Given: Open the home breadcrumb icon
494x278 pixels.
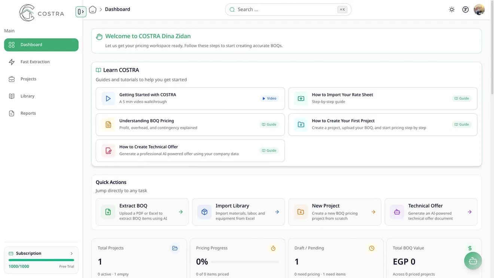Looking at the screenshot, I should pyautogui.click(x=92, y=9).
